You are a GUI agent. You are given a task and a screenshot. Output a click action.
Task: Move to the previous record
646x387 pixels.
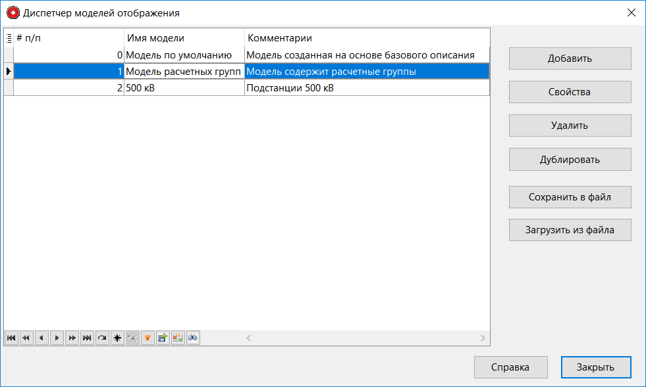point(41,338)
